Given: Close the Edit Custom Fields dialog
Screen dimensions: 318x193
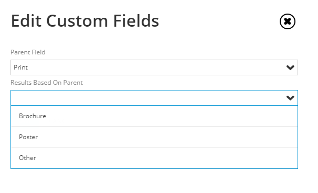Looking at the screenshot, I should coord(288,21).
